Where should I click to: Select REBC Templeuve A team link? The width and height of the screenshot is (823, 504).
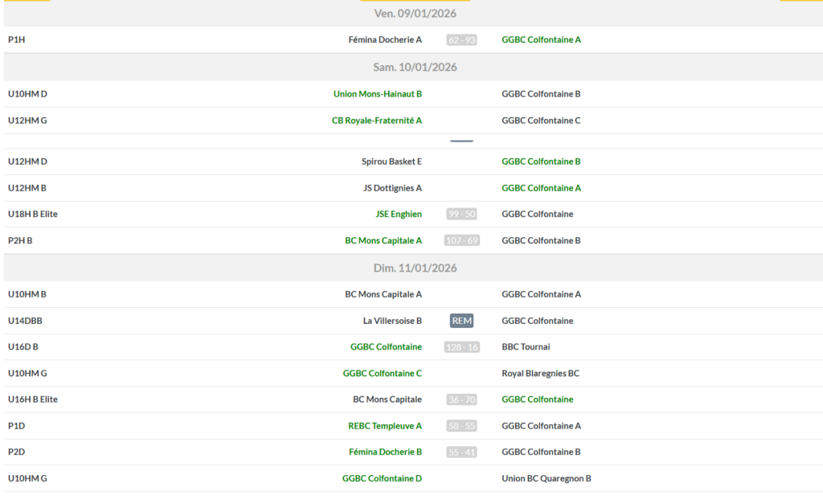coord(384,426)
